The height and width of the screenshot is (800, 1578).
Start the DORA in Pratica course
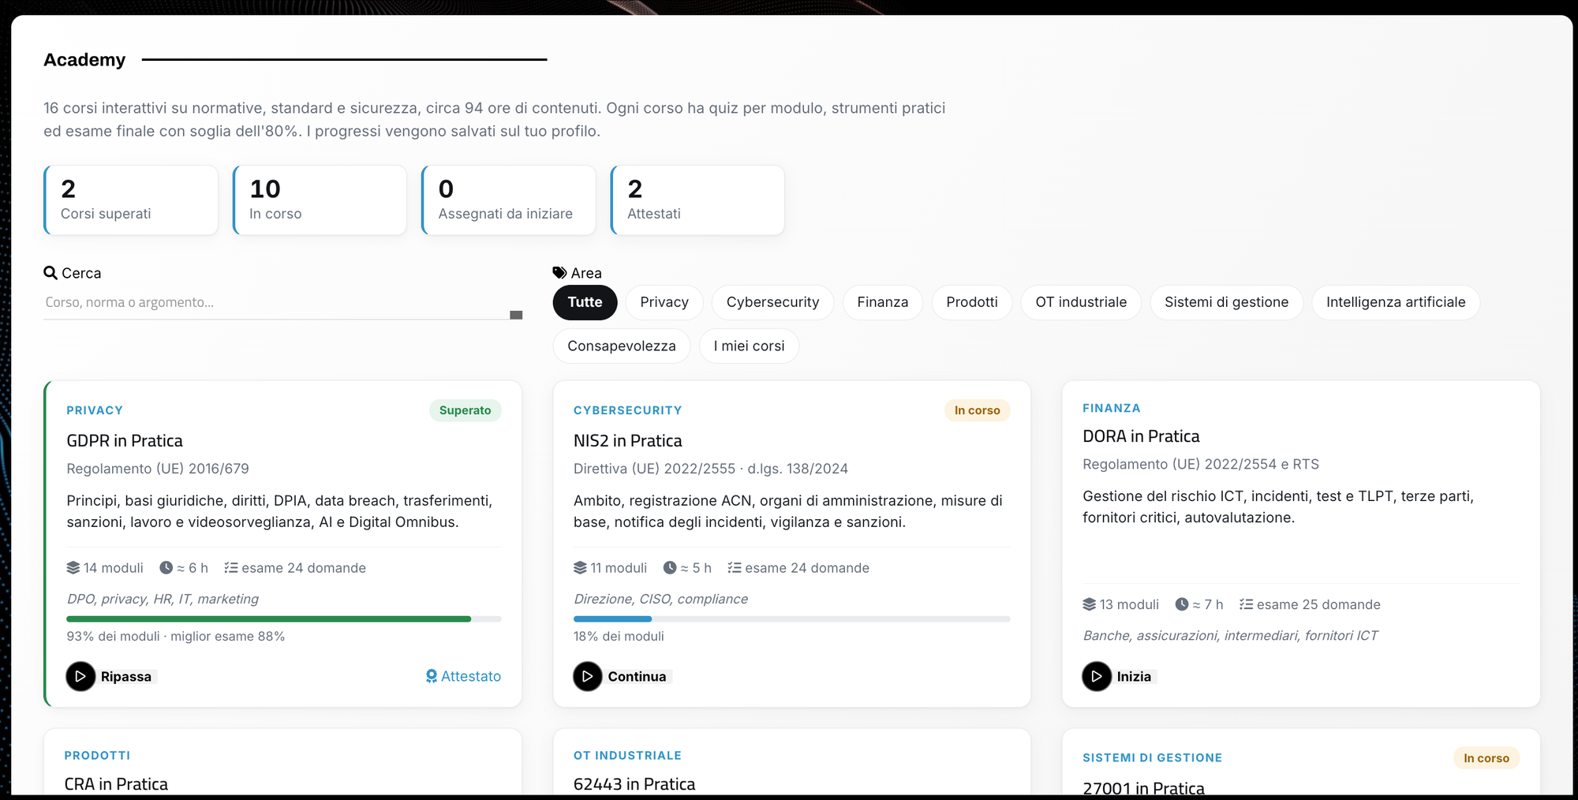1119,676
